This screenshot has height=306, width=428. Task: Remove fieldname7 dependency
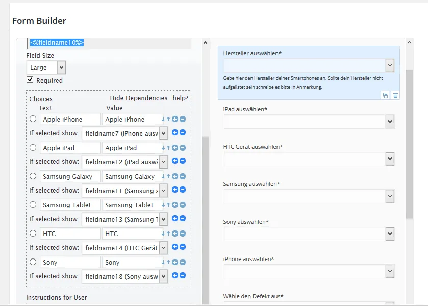tap(183, 133)
